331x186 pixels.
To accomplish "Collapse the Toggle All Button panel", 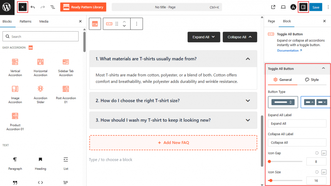I will (x=323, y=68).
